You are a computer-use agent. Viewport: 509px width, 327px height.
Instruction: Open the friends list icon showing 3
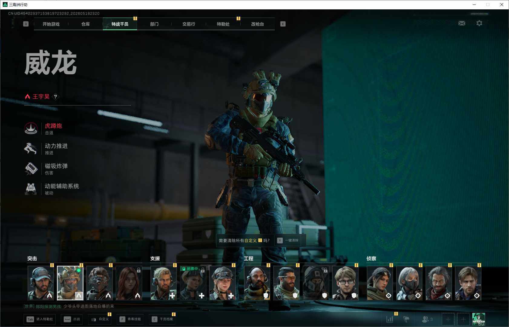click(x=427, y=319)
